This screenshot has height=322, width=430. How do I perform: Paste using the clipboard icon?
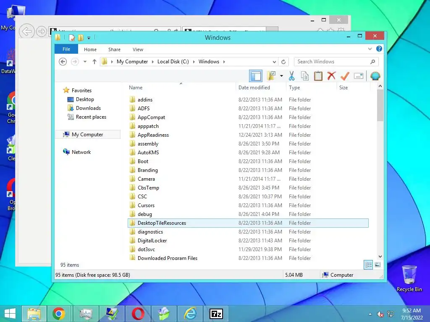(318, 76)
